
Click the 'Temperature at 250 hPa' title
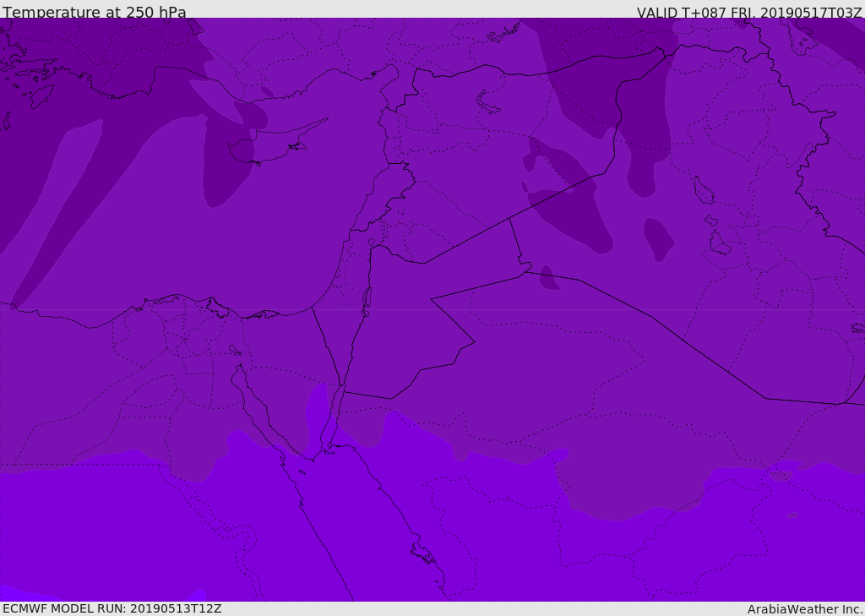(x=95, y=12)
